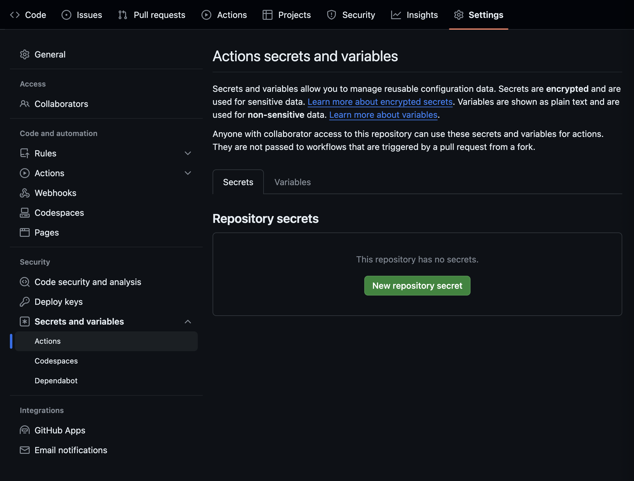The height and width of the screenshot is (481, 634).
Task: Click the New repository secret button
Action: pos(417,285)
